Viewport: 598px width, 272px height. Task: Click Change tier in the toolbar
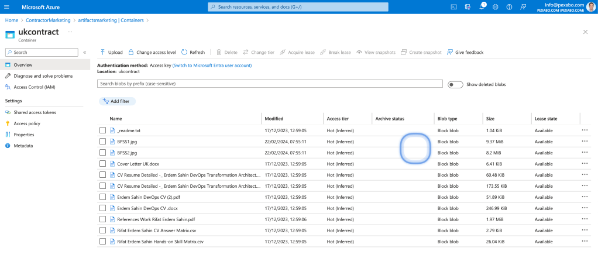click(259, 52)
